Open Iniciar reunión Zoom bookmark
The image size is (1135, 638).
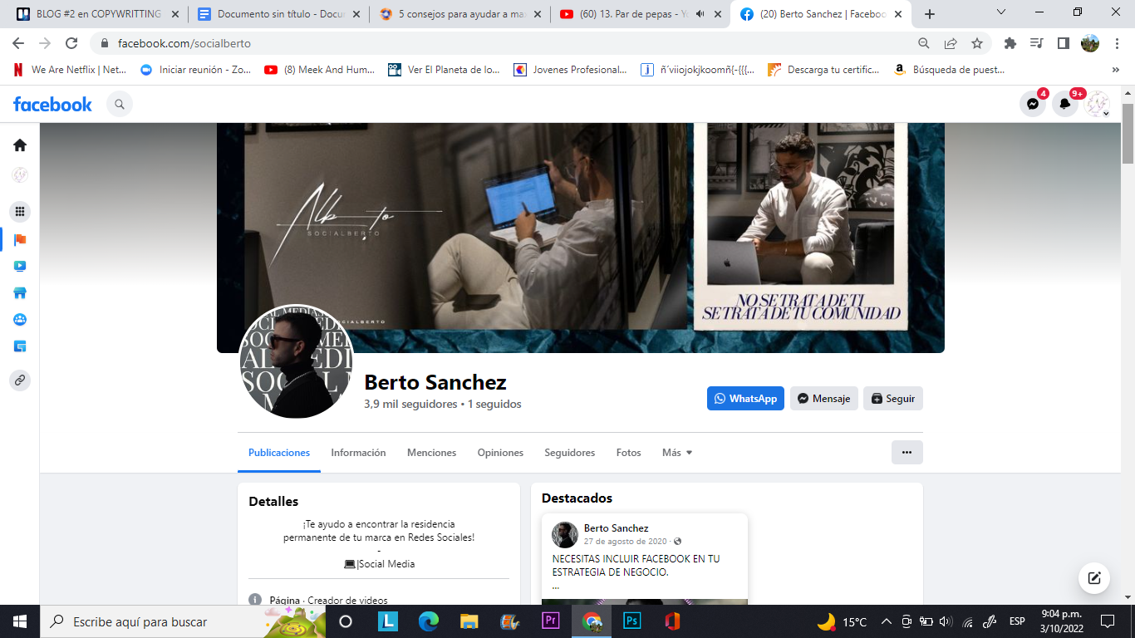pos(196,70)
